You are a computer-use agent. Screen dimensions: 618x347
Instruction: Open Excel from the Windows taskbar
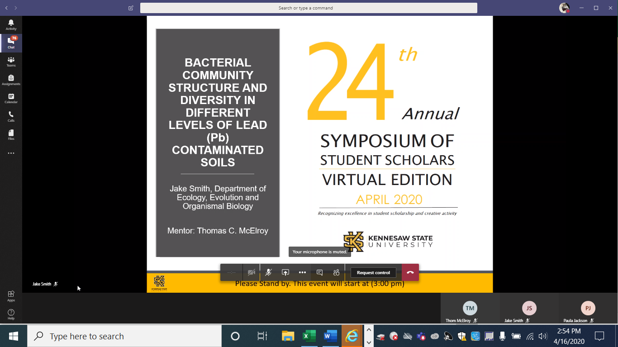[x=309, y=336]
